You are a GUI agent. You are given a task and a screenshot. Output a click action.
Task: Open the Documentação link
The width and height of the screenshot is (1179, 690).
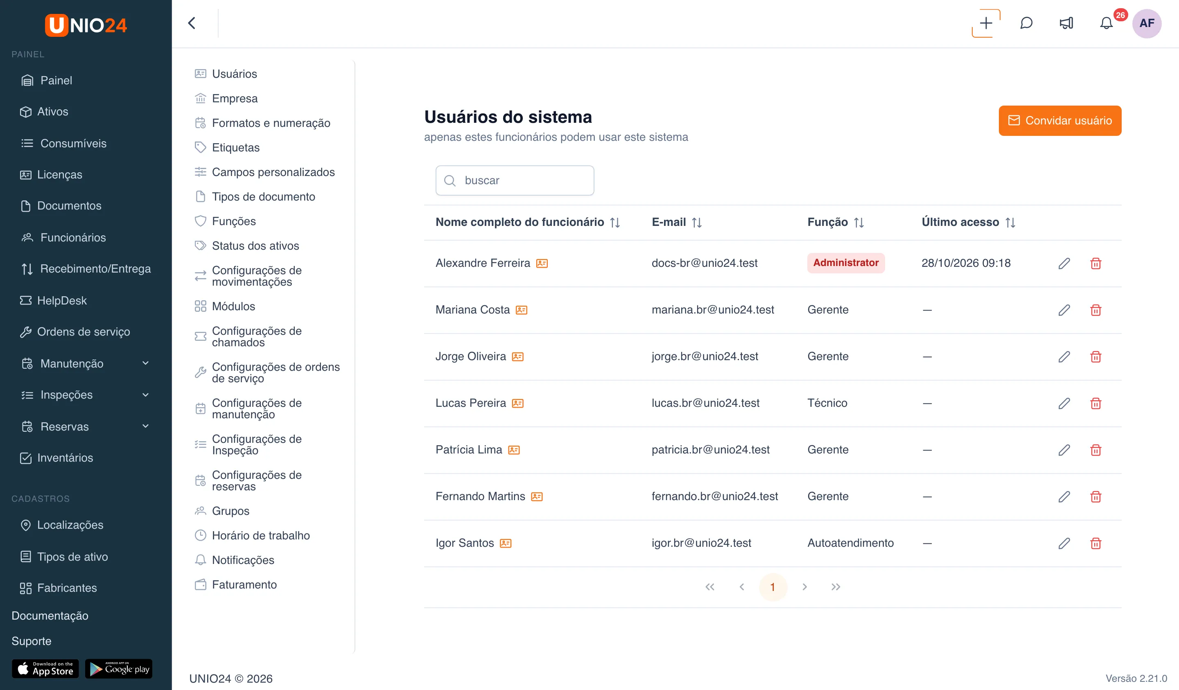point(50,616)
